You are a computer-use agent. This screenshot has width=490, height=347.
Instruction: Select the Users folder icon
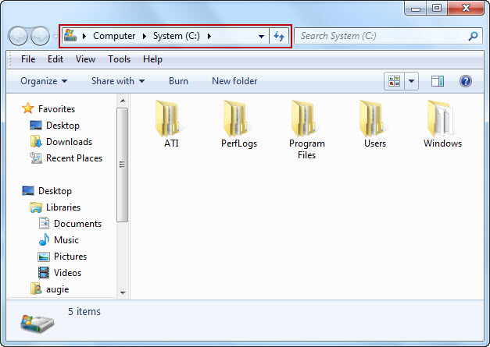coord(374,118)
